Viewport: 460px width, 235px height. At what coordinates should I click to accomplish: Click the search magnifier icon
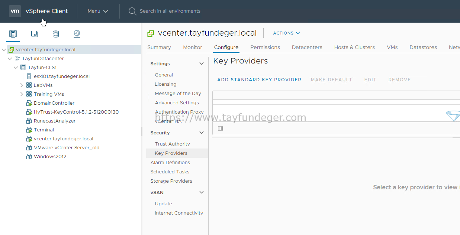(x=132, y=11)
